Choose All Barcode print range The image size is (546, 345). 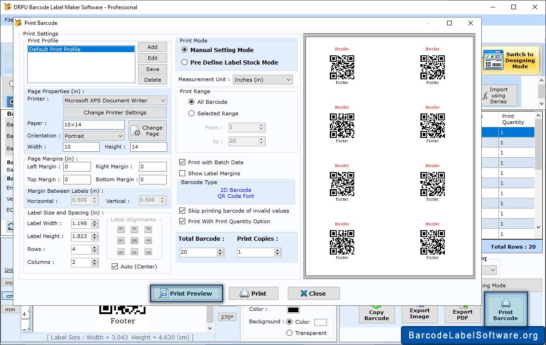coord(192,102)
